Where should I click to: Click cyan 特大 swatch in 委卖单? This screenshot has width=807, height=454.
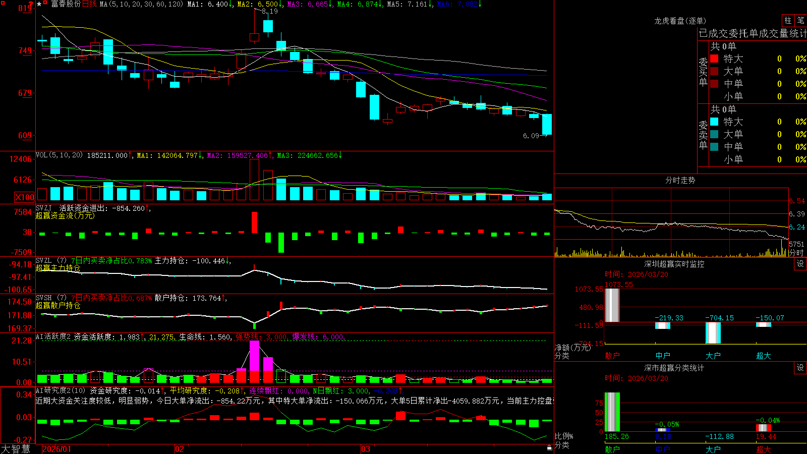pyautogui.click(x=714, y=122)
